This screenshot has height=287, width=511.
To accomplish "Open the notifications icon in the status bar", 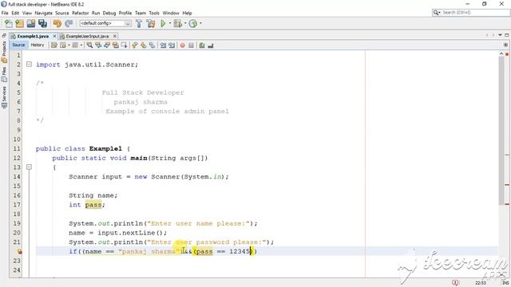I will 455,282.
